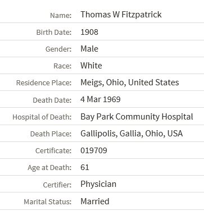Click the Age at Death label
The height and width of the screenshot is (211, 204).
pyautogui.click(x=49, y=168)
